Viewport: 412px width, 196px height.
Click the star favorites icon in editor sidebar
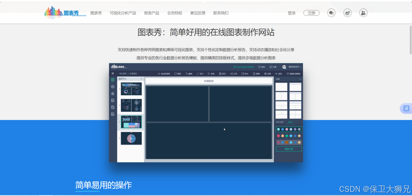tap(113, 93)
